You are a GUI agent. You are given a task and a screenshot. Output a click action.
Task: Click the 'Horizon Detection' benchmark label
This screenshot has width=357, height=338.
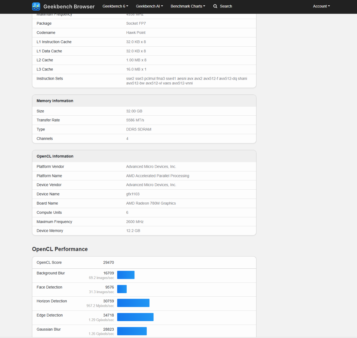click(x=52, y=301)
